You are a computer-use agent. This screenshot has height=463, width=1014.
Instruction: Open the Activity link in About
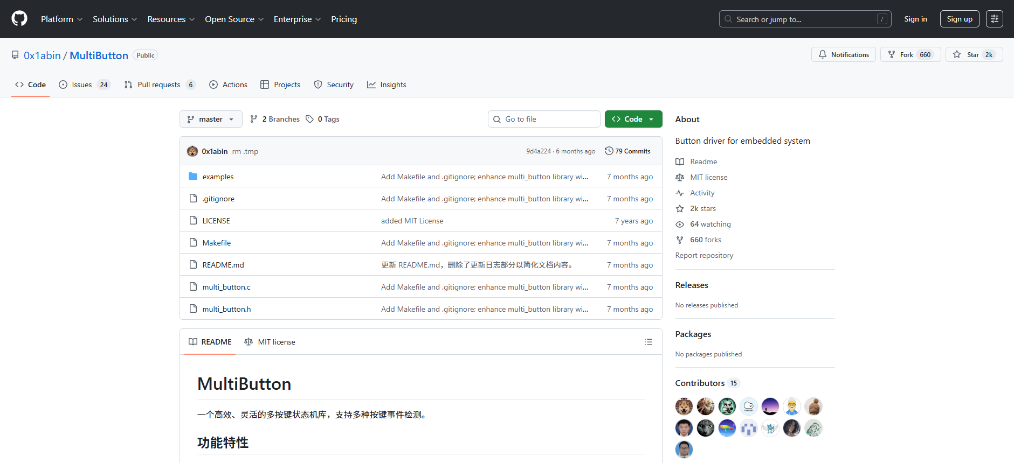pos(702,193)
